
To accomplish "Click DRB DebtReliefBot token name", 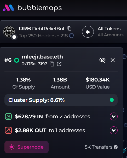I will pyautogui.click(x=42, y=29).
